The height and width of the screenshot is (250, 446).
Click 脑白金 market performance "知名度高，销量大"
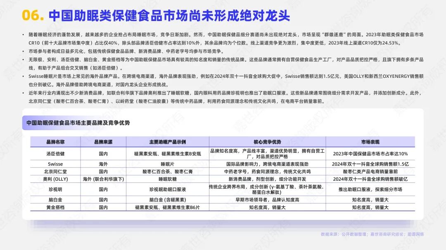click(x=370, y=200)
